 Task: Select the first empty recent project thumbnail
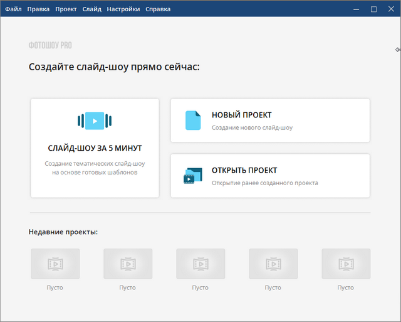click(x=55, y=264)
